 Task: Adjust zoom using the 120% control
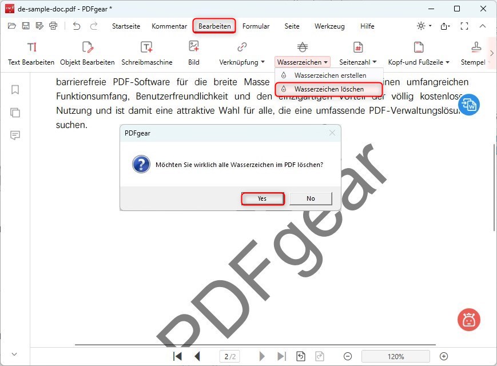(x=395, y=356)
